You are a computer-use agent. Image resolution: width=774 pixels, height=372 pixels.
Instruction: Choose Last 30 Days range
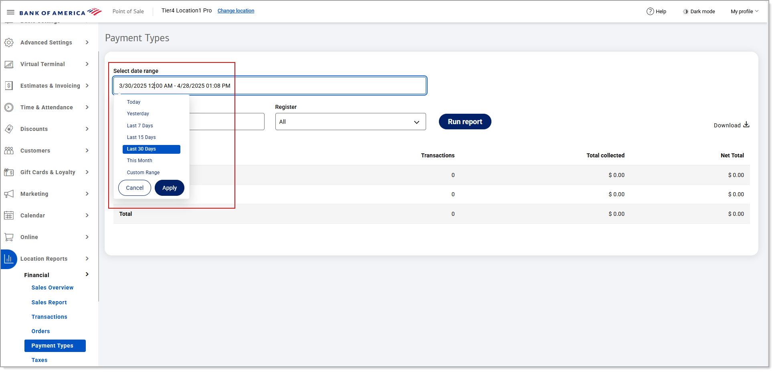click(152, 149)
